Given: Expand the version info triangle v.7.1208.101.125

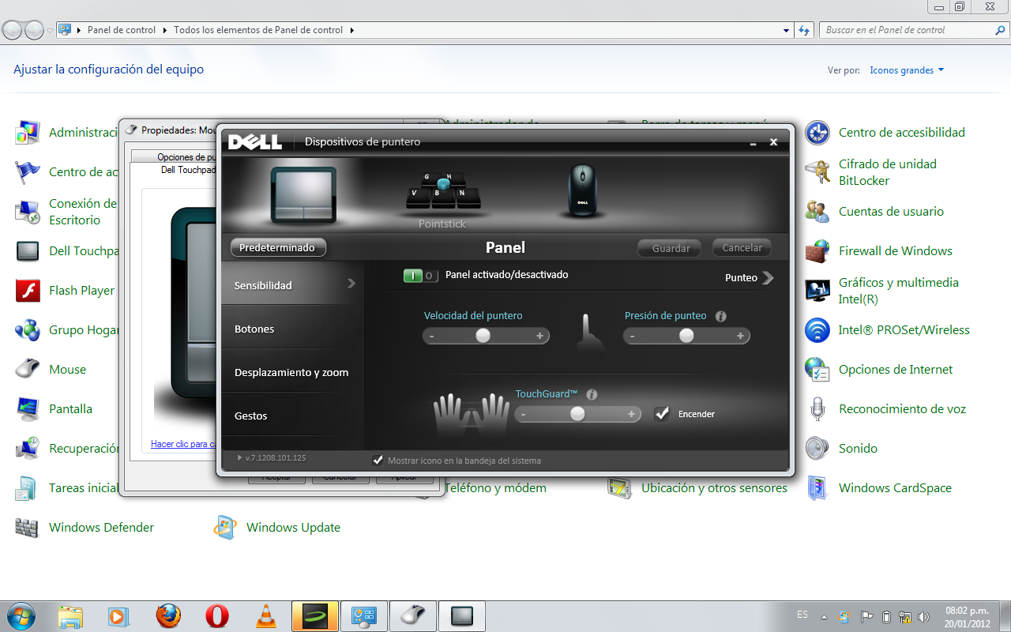Looking at the screenshot, I should coord(239,457).
